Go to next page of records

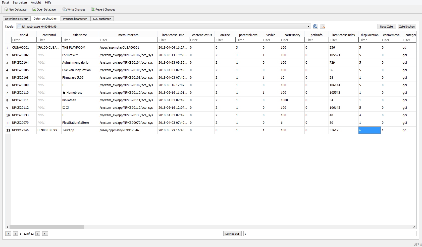38,234
